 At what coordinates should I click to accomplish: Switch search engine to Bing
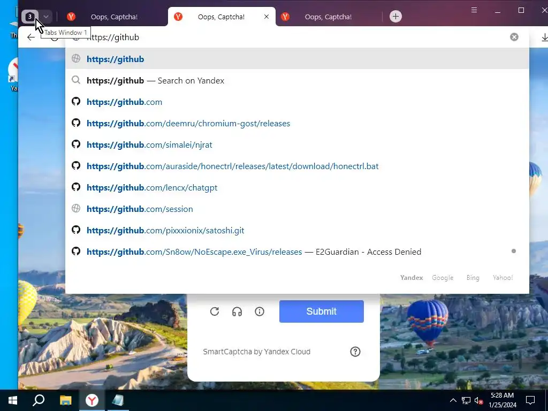473,278
